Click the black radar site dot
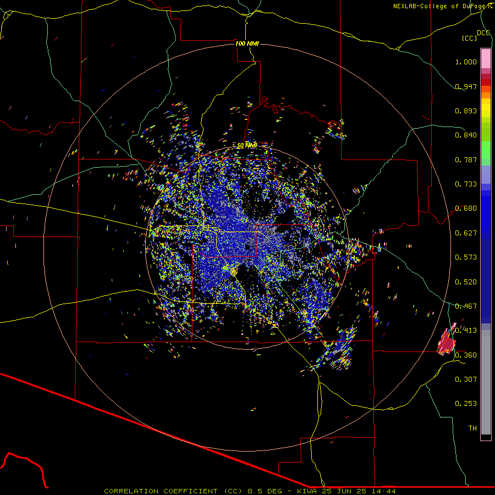495x495 pixels. pos(248,247)
